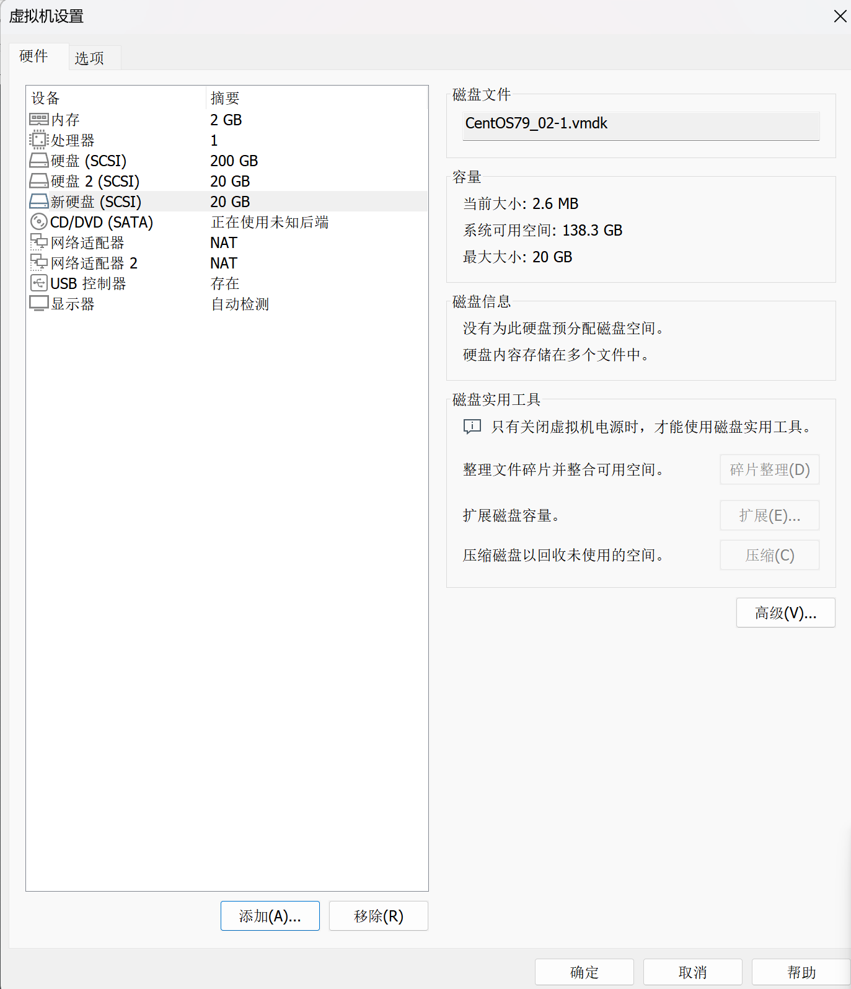
Task: Click 硬盘内容存储在多个文件中 text
Action: 556,355
